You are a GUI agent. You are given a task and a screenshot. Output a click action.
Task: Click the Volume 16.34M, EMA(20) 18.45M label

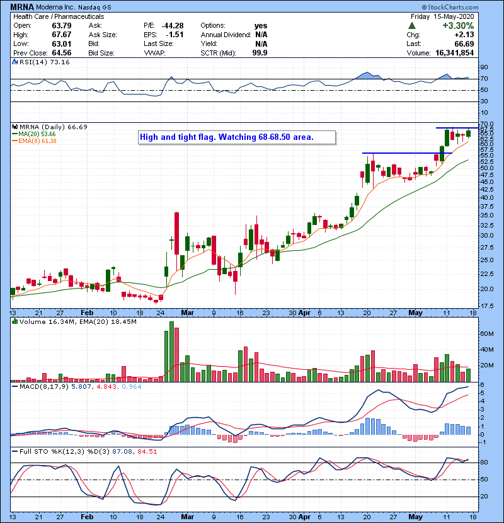pos(77,322)
